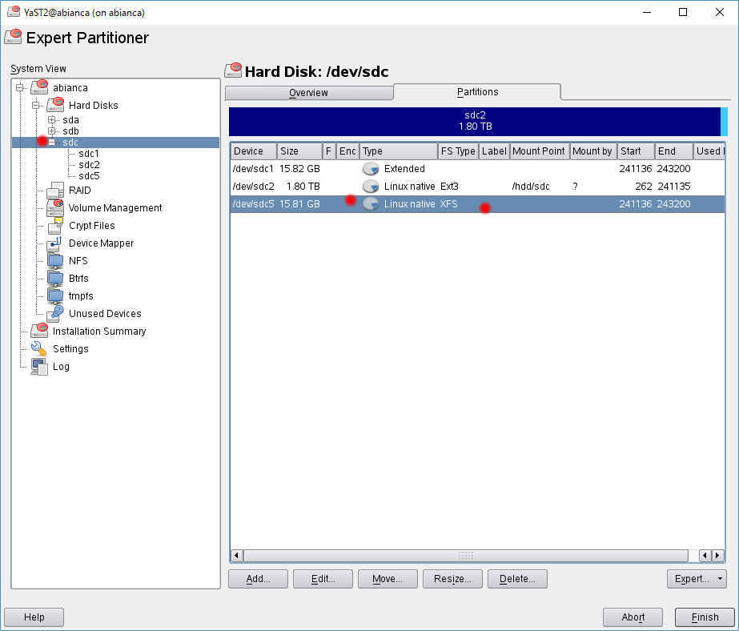Click the YaST2 title bar application icon
This screenshot has width=739, height=631.
coord(14,11)
